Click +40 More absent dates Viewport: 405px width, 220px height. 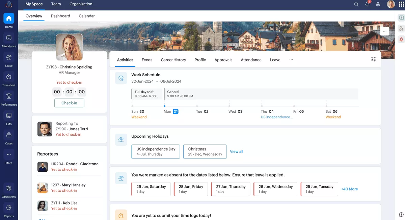349,189
